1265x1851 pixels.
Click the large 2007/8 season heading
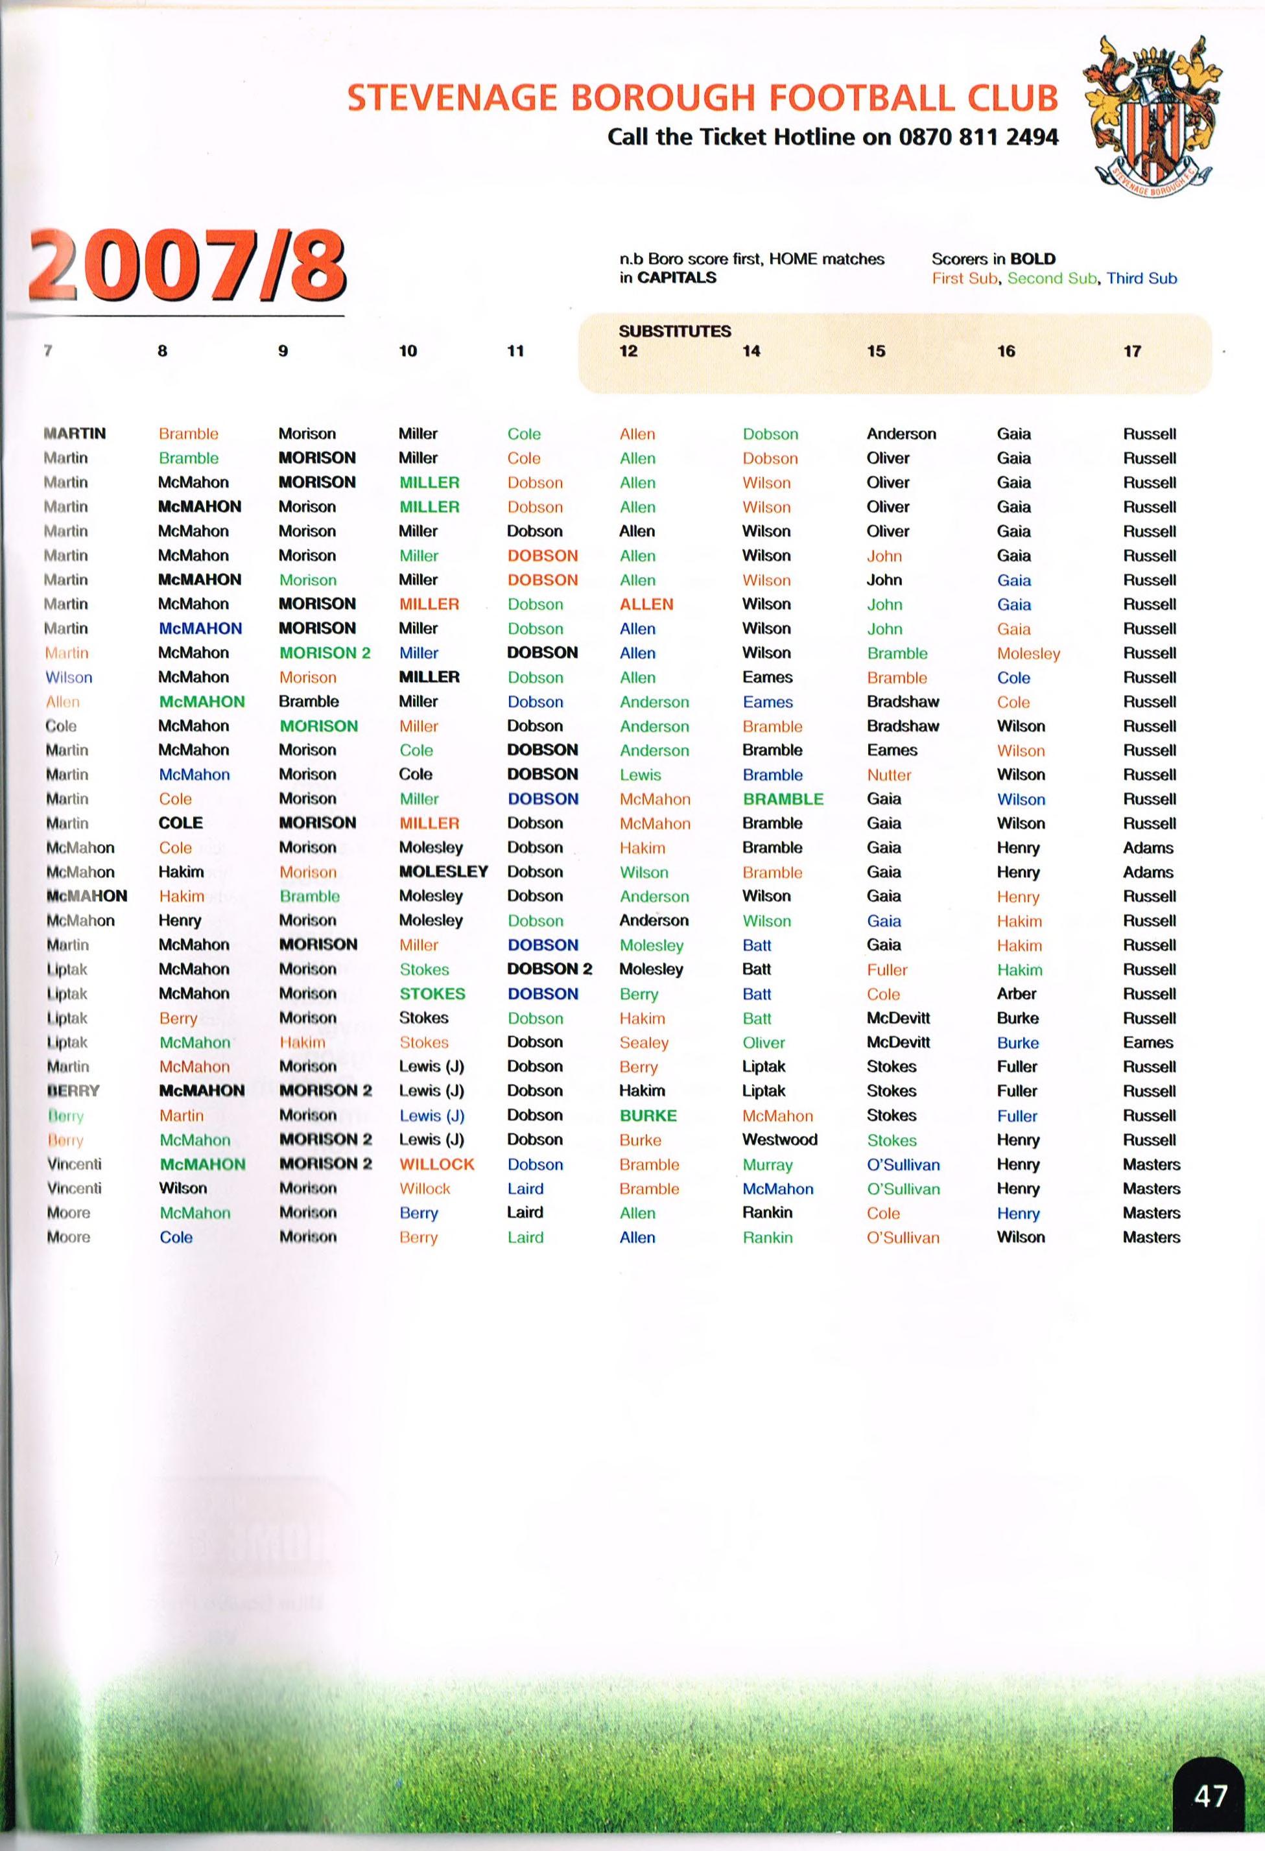[187, 266]
